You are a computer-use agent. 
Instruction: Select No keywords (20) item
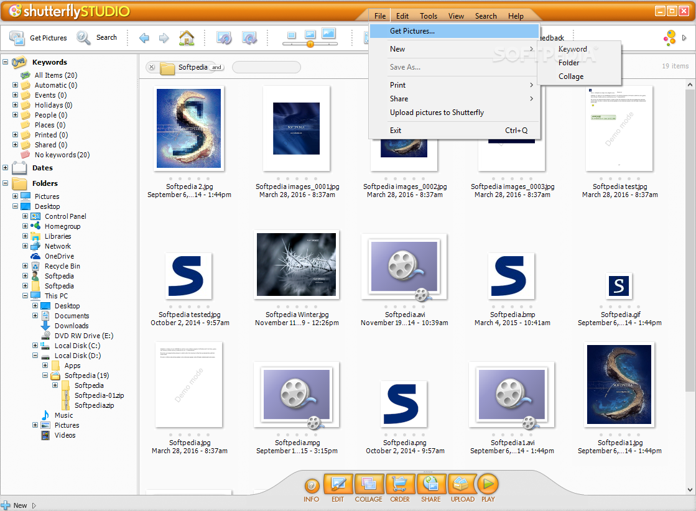point(62,155)
